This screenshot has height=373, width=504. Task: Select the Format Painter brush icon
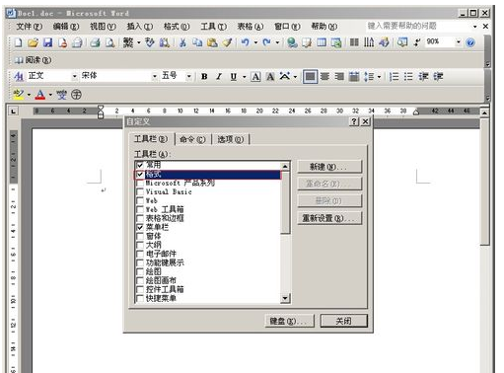click(x=227, y=42)
